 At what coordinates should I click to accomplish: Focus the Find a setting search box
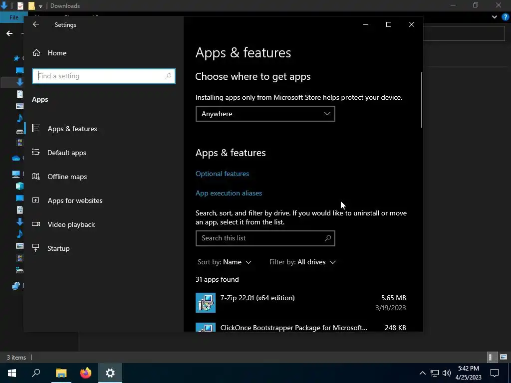(104, 76)
